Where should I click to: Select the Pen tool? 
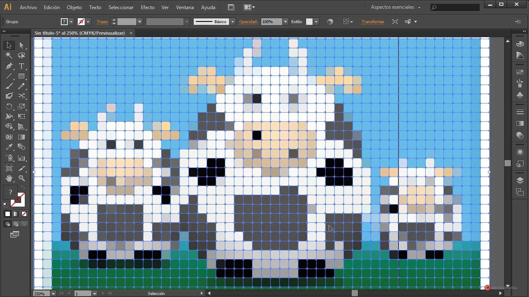(9, 66)
